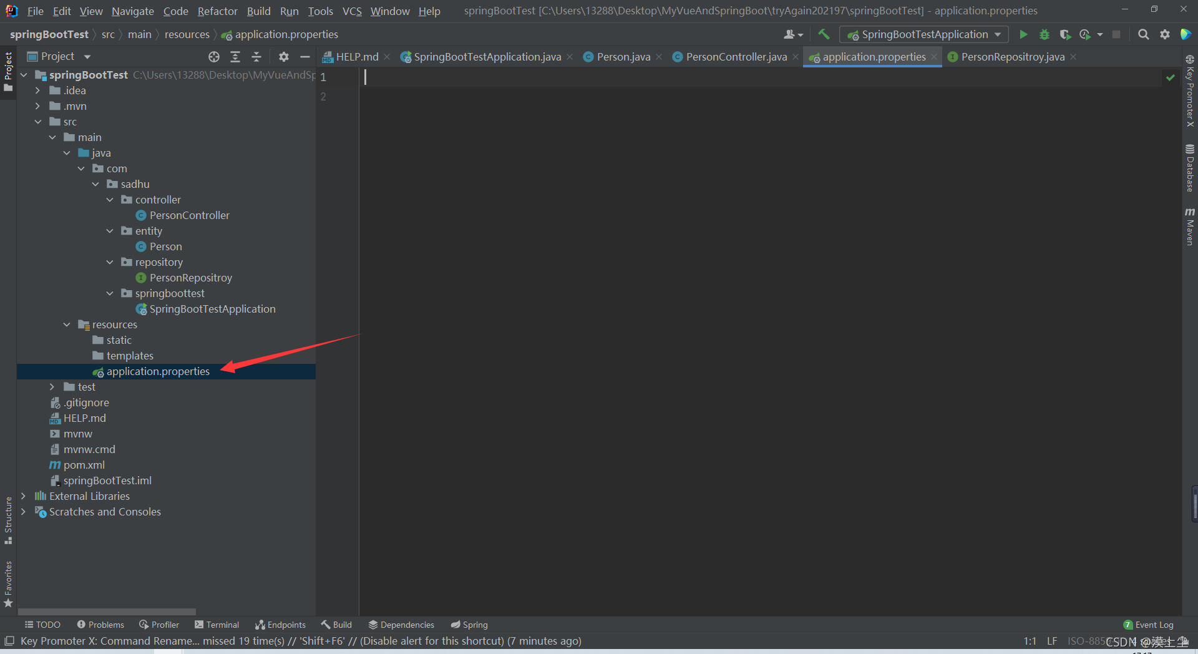
Task: Collapse the resources folder
Action: (67, 325)
